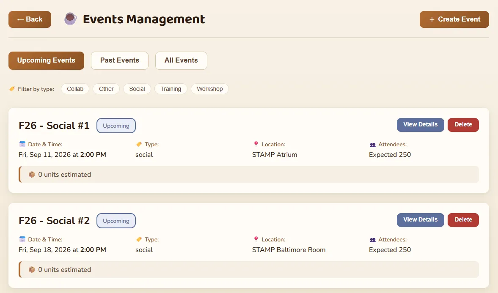Click the Events Management heading

144,19
